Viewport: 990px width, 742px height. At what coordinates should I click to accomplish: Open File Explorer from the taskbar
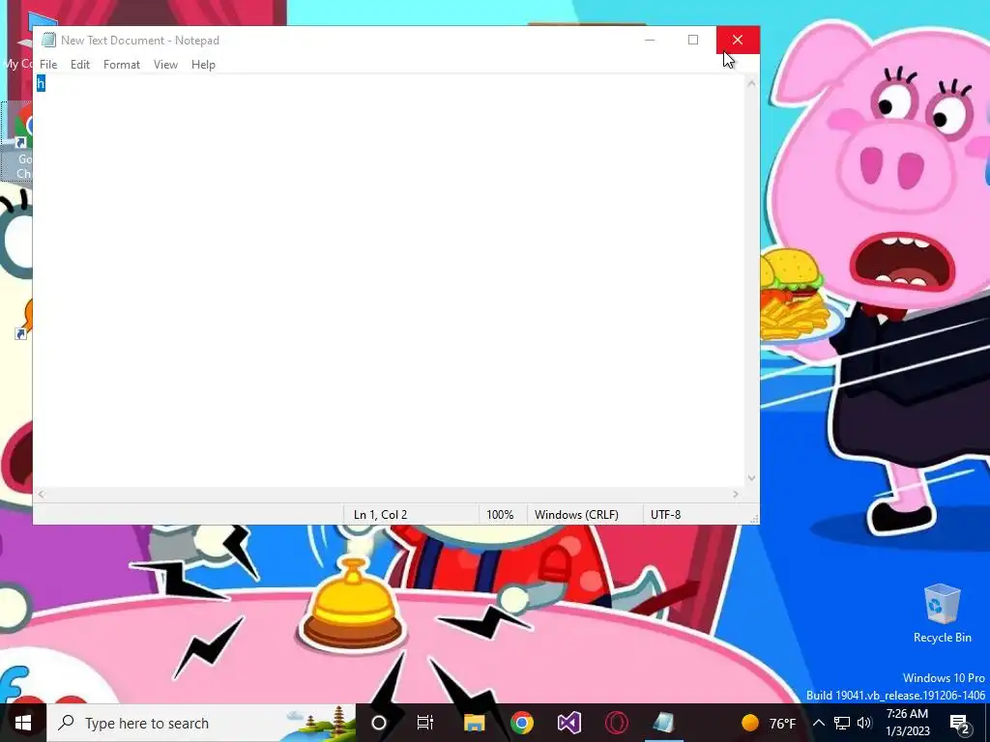pyautogui.click(x=474, y=723)
